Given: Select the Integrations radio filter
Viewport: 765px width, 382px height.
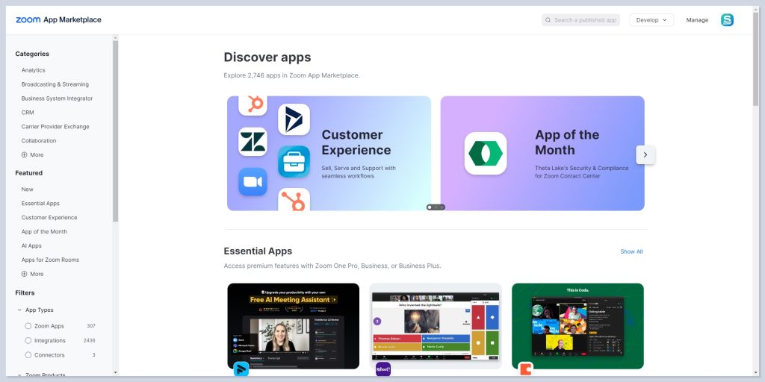Looking at the screenshot, I should click(28, 340).
